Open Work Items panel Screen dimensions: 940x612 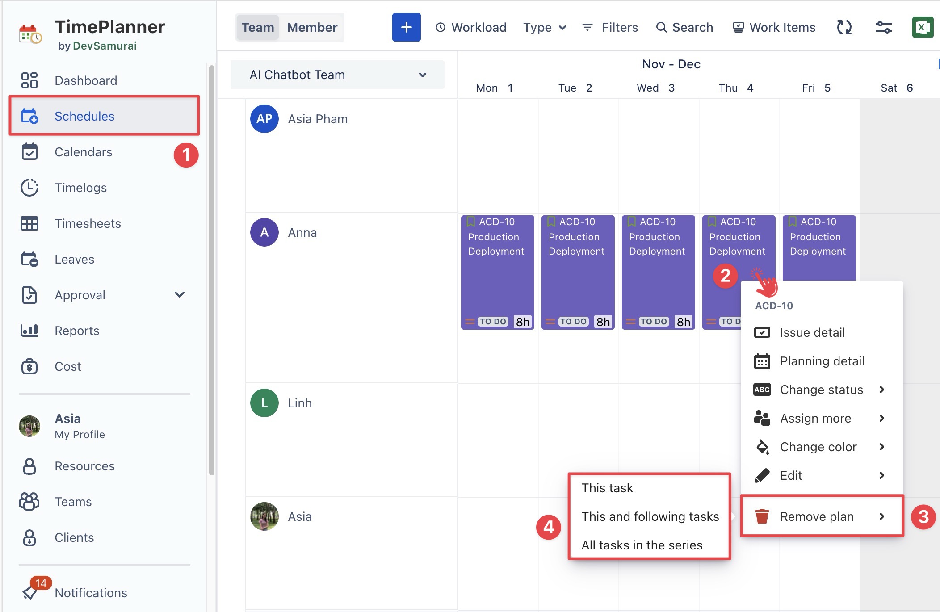point(774,27)
